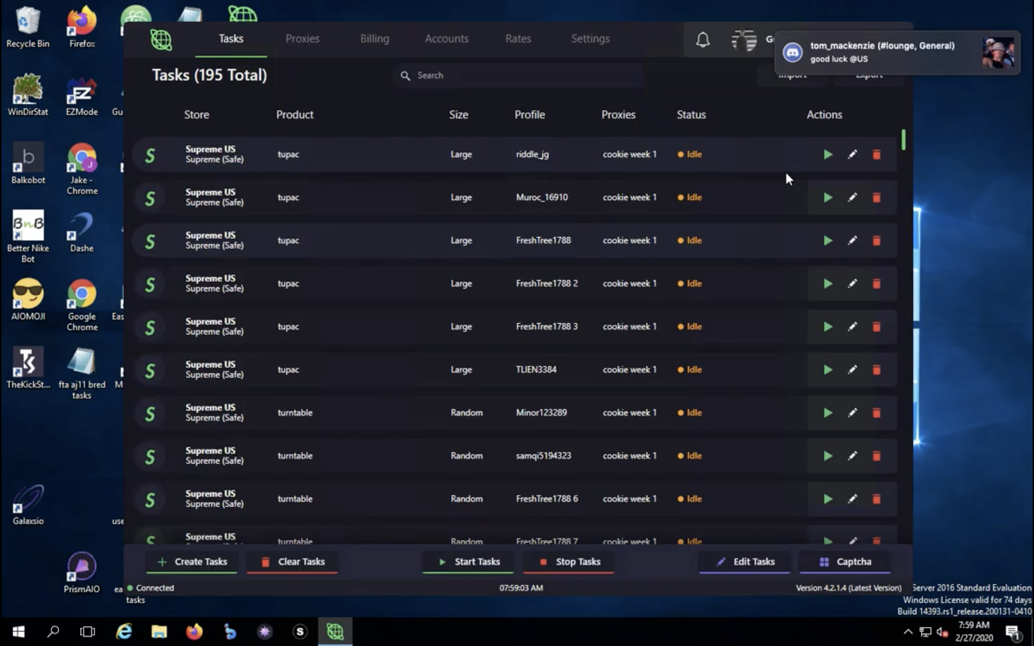
Task: Delete the FreshTree1788 6 task
Action: pyautogui.click(x=876, y=499)
